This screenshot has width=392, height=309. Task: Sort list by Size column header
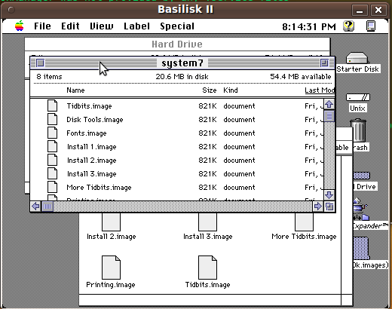(x=210, y=90)
